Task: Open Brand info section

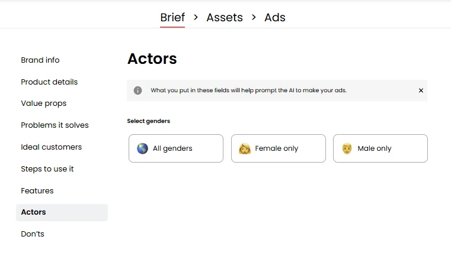Action: [x=40, y=60]
